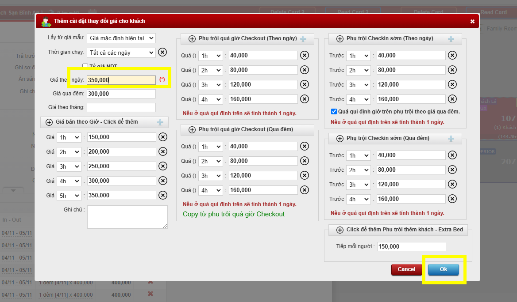Screen dimensions: 517x302
Task: Add a row using plus in Checkin sớm (Qua đêm)
Action: [x=451, y=139]
